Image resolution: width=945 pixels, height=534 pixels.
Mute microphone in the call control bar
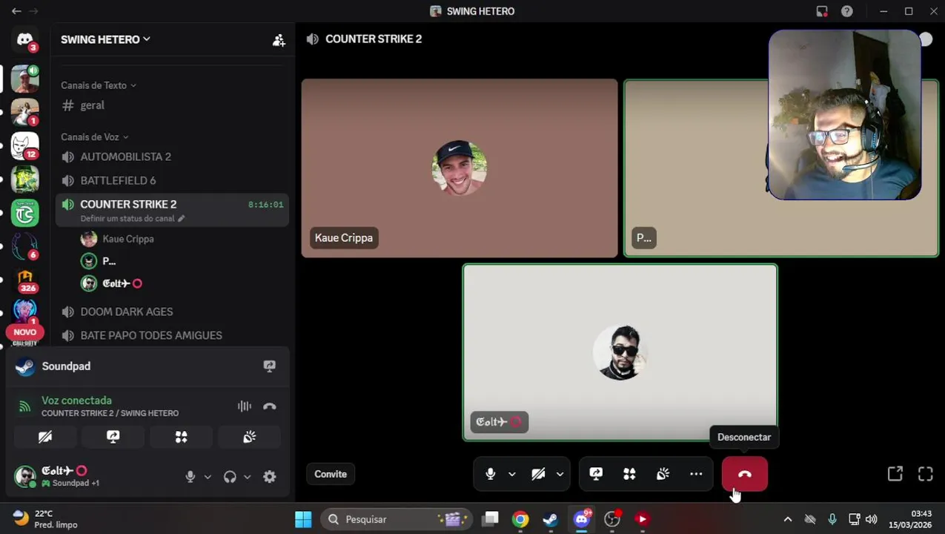point(490,474)
